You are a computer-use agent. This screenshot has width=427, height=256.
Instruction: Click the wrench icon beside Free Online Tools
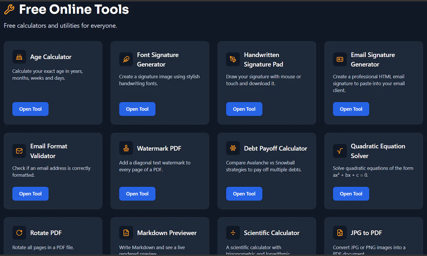tap(9, 9)
